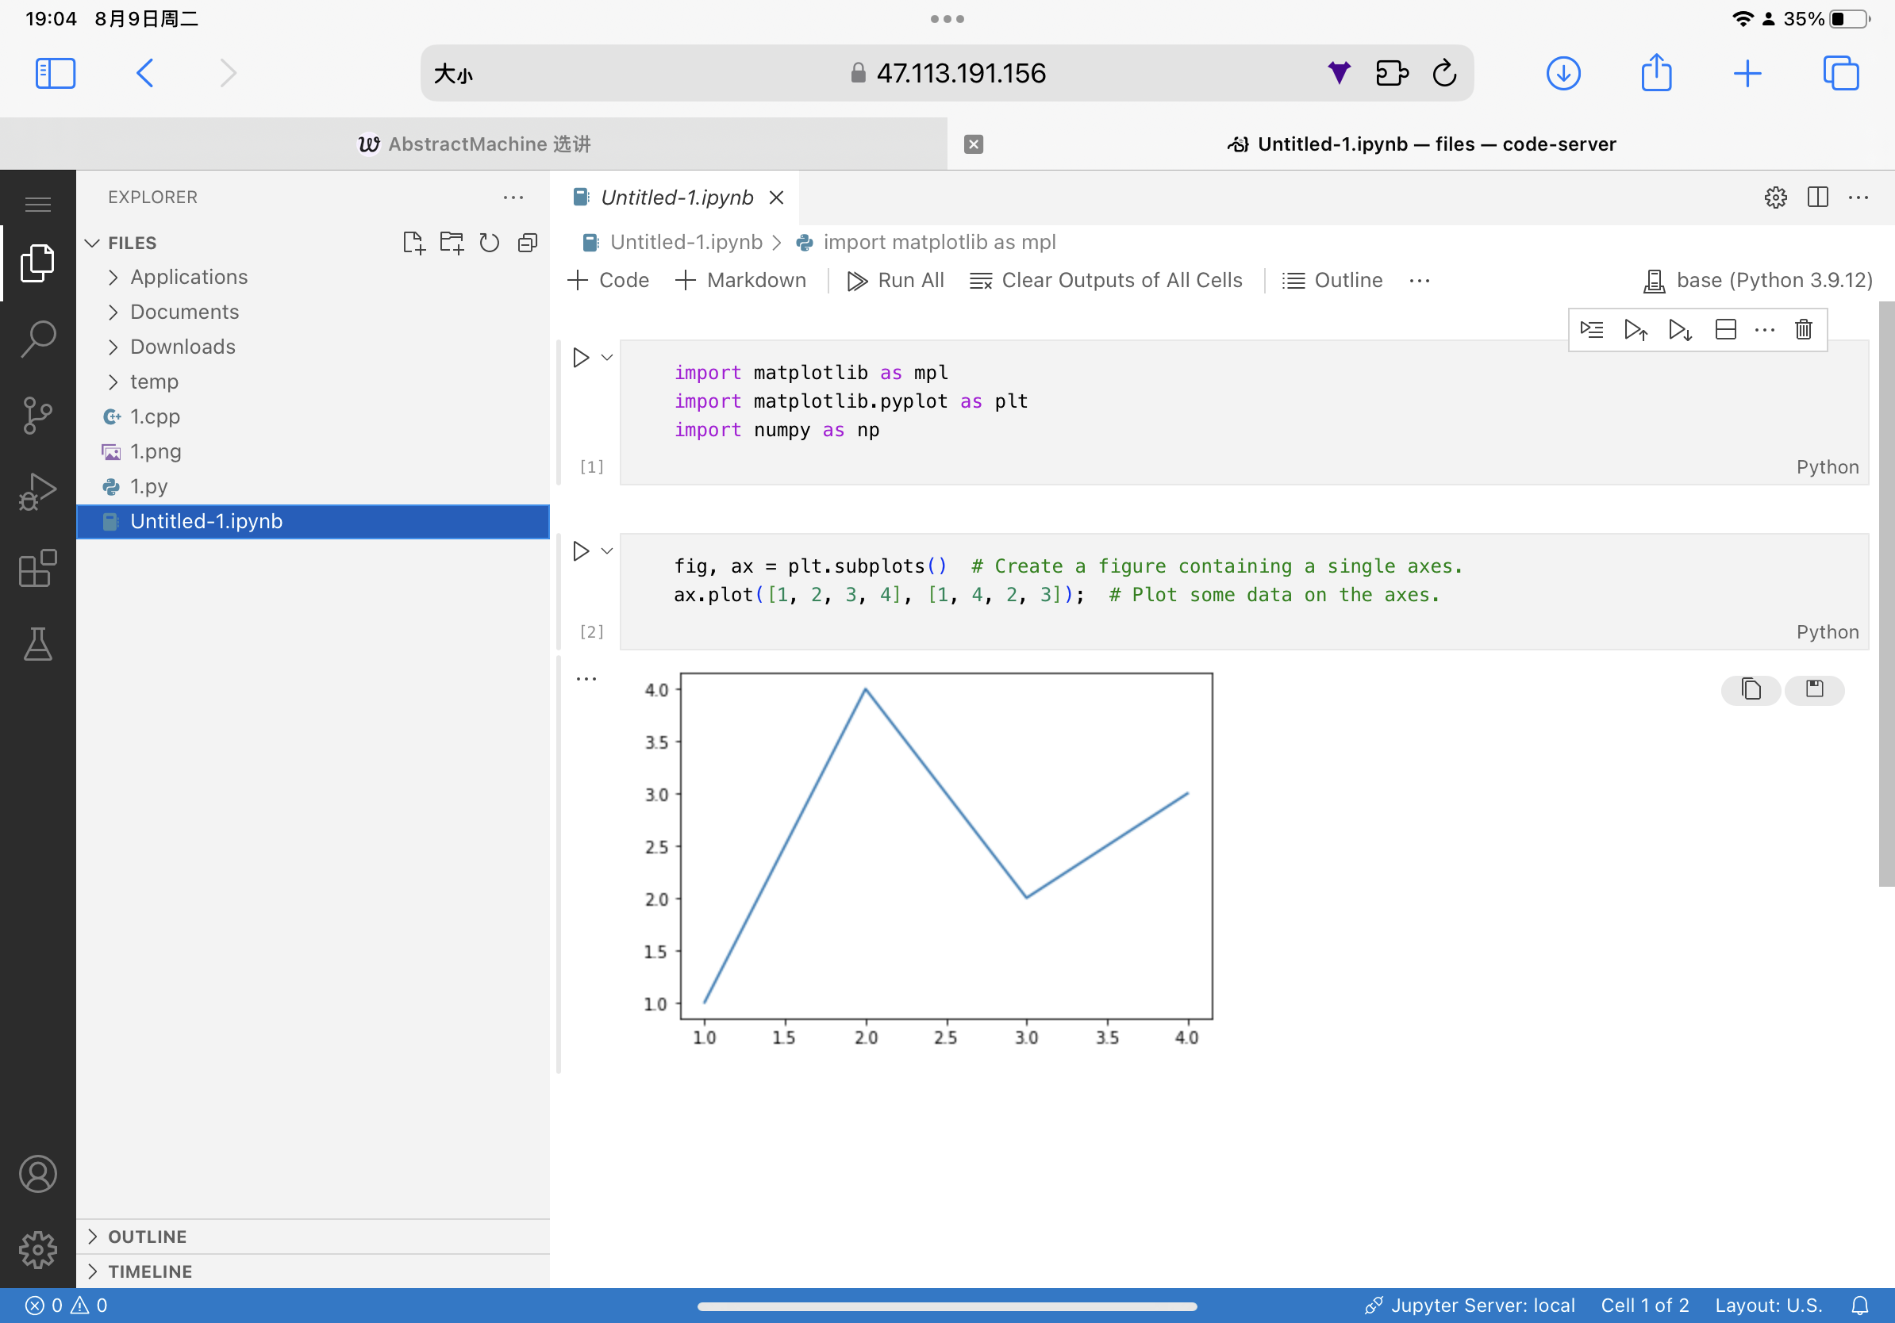Execute above cells icon

[1636, 330]
